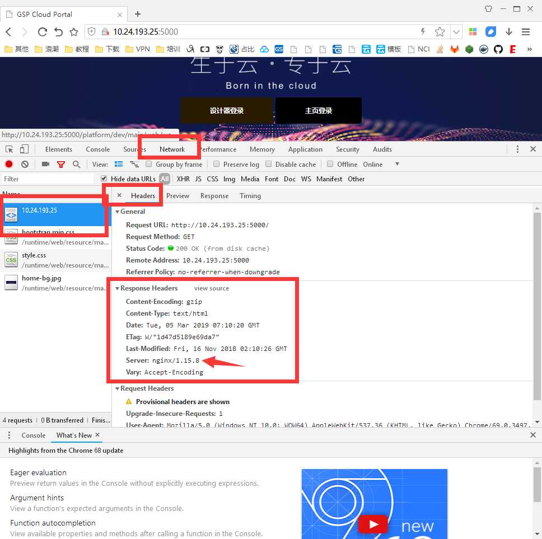Click the lightning speed-mode icon
This screenshot has width=542, height=539.
423,32
